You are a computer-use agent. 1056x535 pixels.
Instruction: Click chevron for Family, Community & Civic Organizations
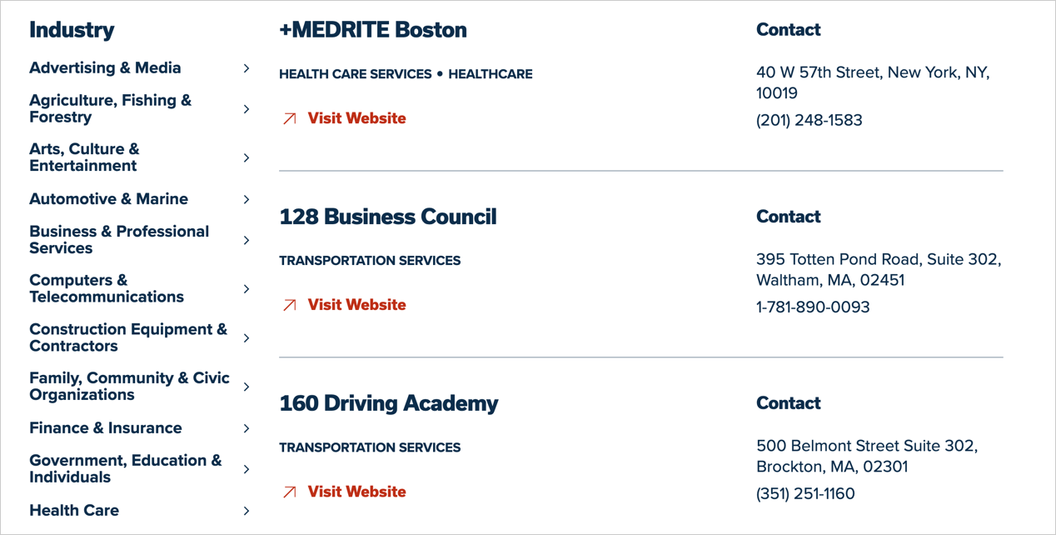(x=247, y=387)
